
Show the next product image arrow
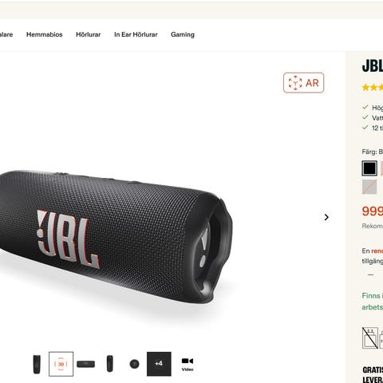[326, 217]
